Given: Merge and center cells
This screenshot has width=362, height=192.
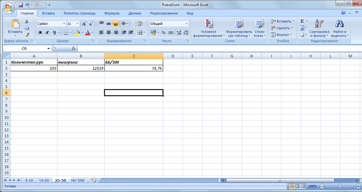Looking at the screenshot, I should coord(140,32).
